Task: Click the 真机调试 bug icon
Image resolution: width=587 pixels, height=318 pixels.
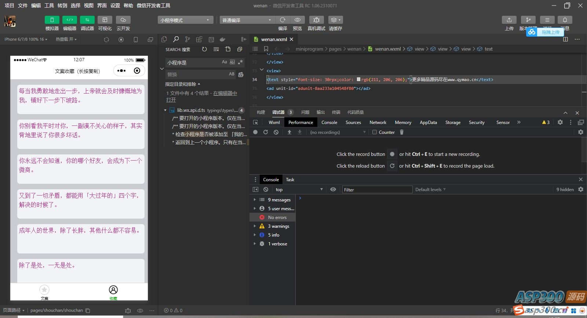Action: [316, 20]
